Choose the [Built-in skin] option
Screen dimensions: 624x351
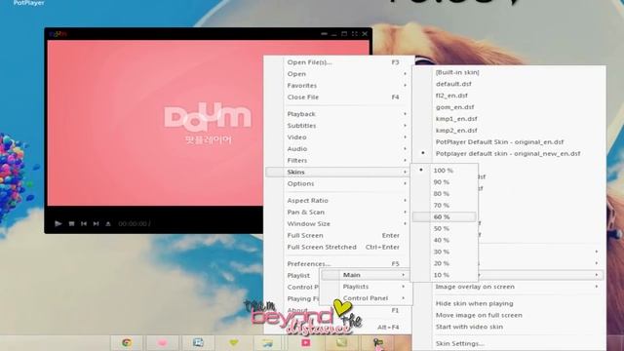(x=457, y=72)
